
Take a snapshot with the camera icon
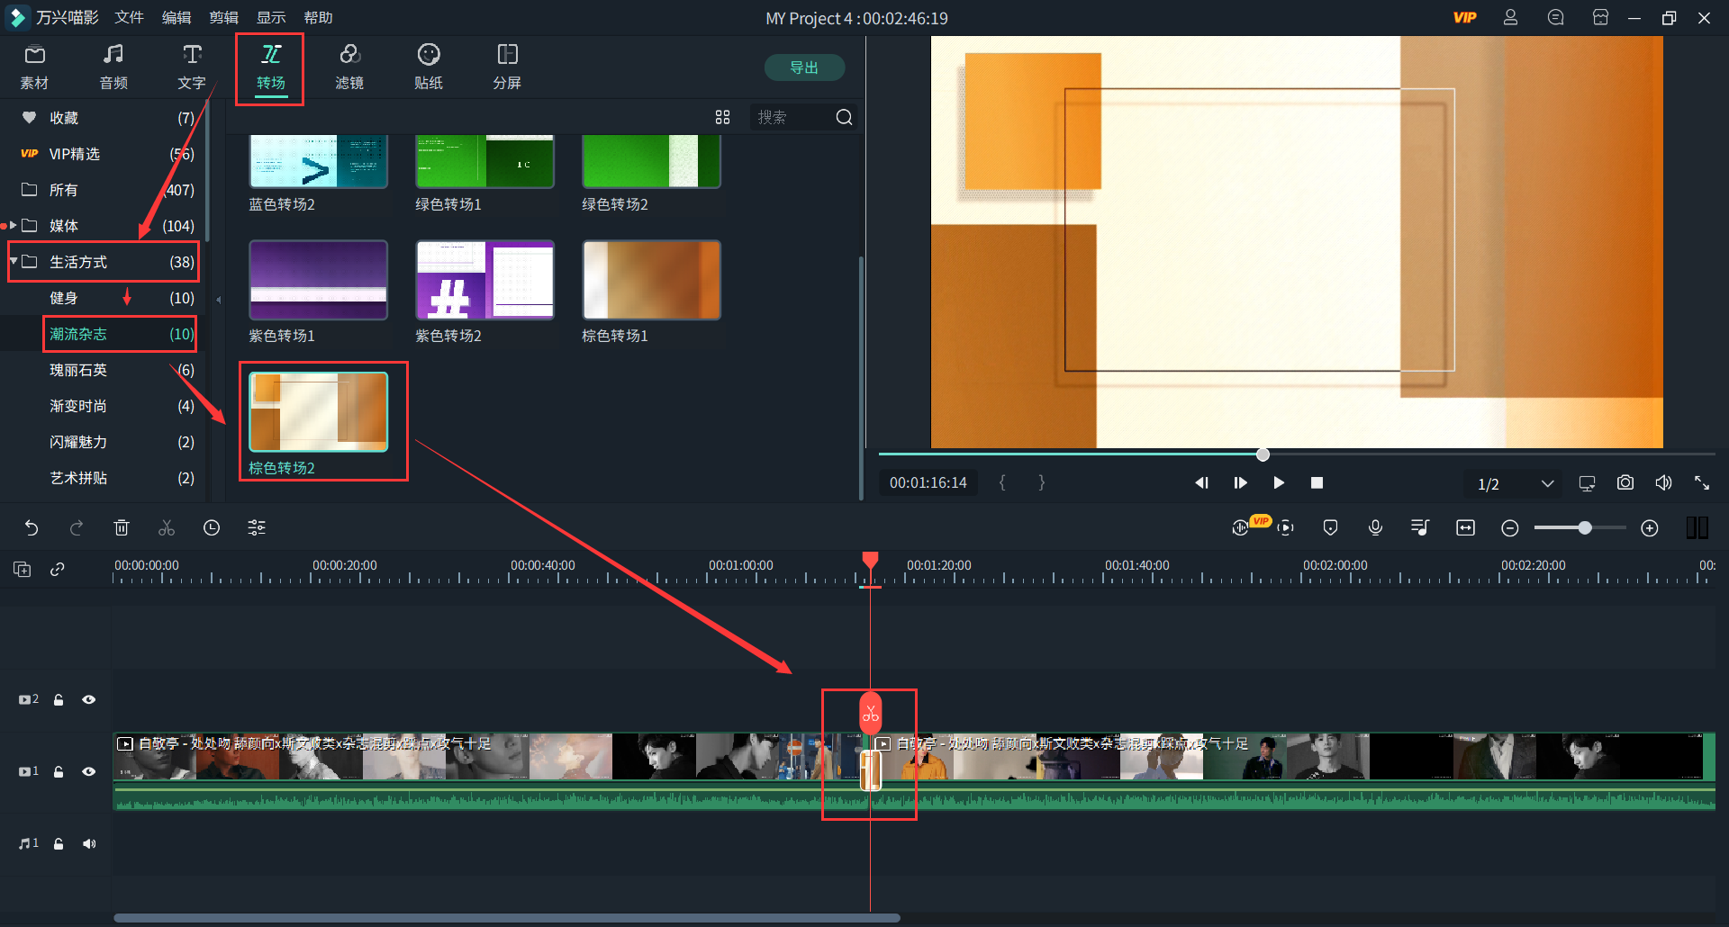point(1625,483)
